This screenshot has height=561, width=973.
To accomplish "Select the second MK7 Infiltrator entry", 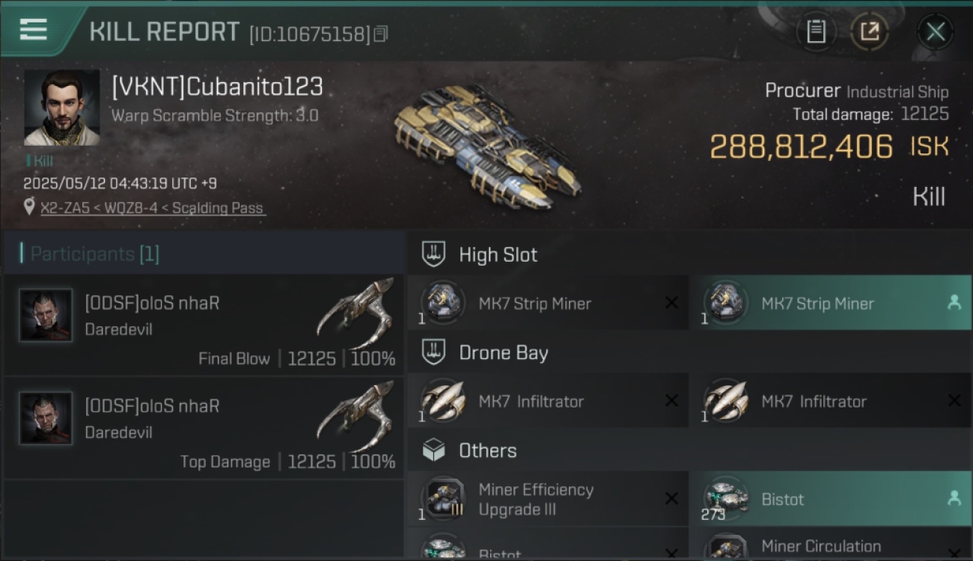I will pos(830,401).
